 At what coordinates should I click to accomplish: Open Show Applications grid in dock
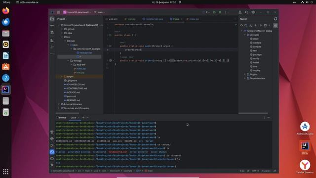(5, 172)
